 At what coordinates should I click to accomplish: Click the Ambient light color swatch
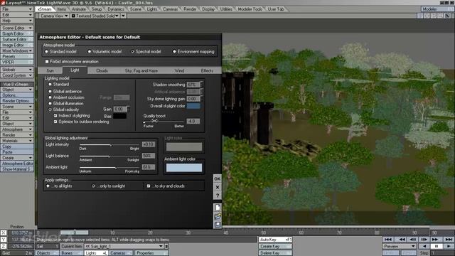coord(184,168)
